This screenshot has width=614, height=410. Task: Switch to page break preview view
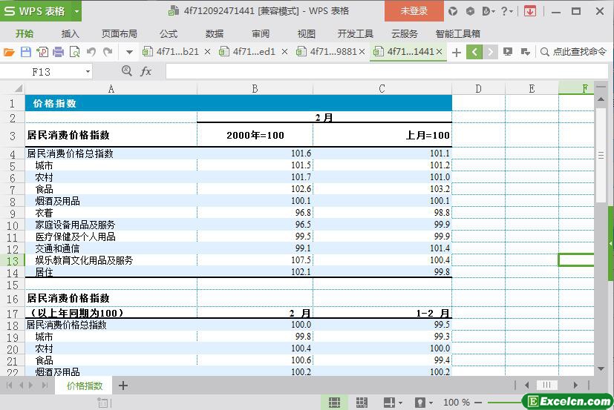click(362, 403)
